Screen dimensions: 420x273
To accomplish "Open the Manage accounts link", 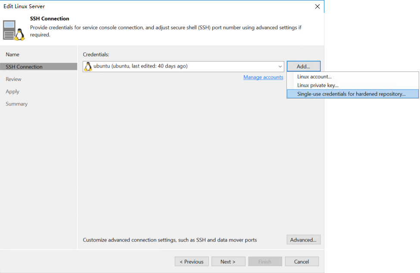I will pyautogui.click(x=263, y=77).
